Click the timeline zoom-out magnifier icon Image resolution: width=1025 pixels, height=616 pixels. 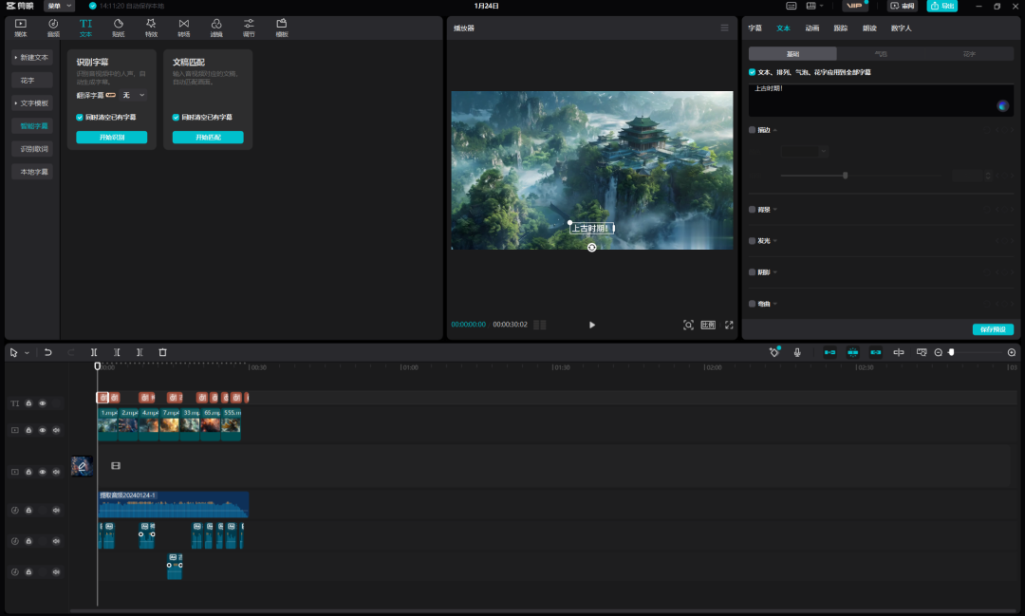(x=938, y=352)
